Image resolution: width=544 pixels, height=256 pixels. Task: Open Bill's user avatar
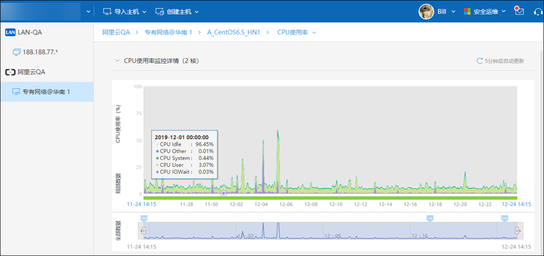click(426, 11)
